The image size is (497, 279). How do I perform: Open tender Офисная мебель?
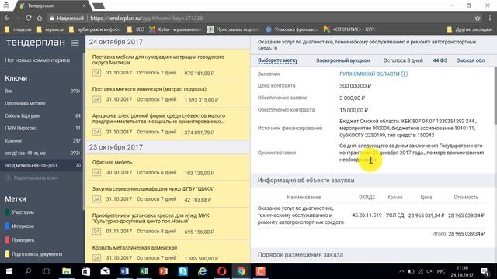pos(168,167)
